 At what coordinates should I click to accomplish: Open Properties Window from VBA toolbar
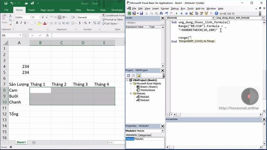click(202, 13)
